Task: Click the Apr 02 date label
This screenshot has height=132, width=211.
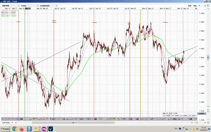Action: click(57, 8)
